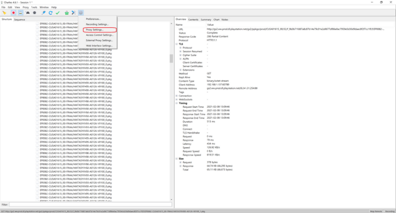Open the View menu
The image size is (396, 213).
[x=17, y=7]
